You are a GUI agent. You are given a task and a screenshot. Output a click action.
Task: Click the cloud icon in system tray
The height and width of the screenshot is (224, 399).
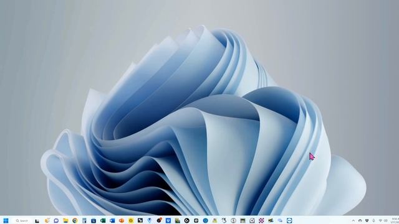coord(360,220)
